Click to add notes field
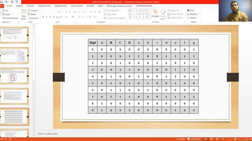Screen dimensions: 252x141 pos(48,134)
